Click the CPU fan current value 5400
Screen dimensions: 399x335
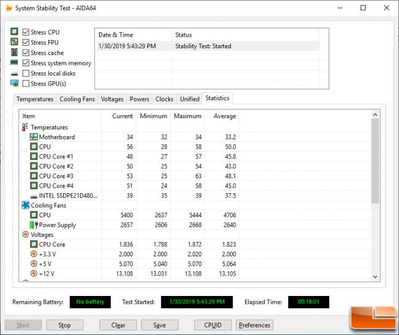(x=126, y=215)
